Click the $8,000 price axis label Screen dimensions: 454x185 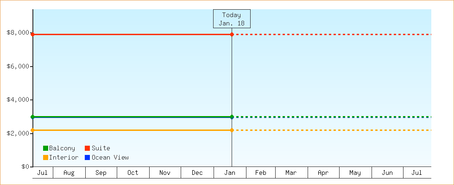(x=18, y=33)
